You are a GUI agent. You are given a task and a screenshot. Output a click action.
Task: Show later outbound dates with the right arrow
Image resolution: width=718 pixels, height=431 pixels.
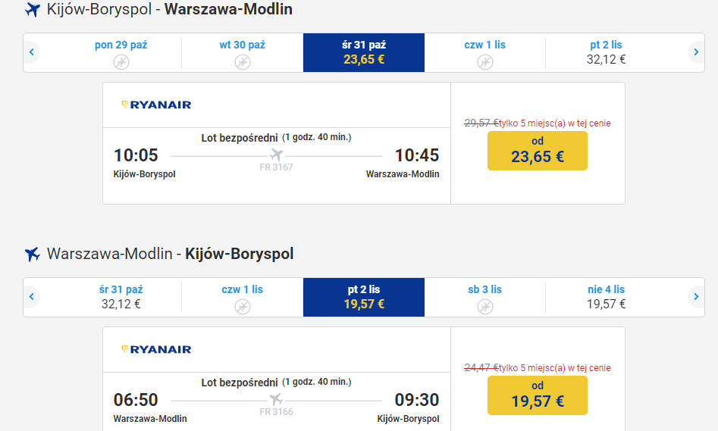coord(696,52)
